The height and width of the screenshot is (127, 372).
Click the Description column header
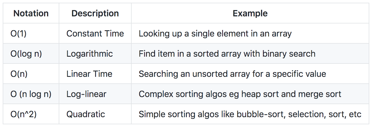[95, 13]
